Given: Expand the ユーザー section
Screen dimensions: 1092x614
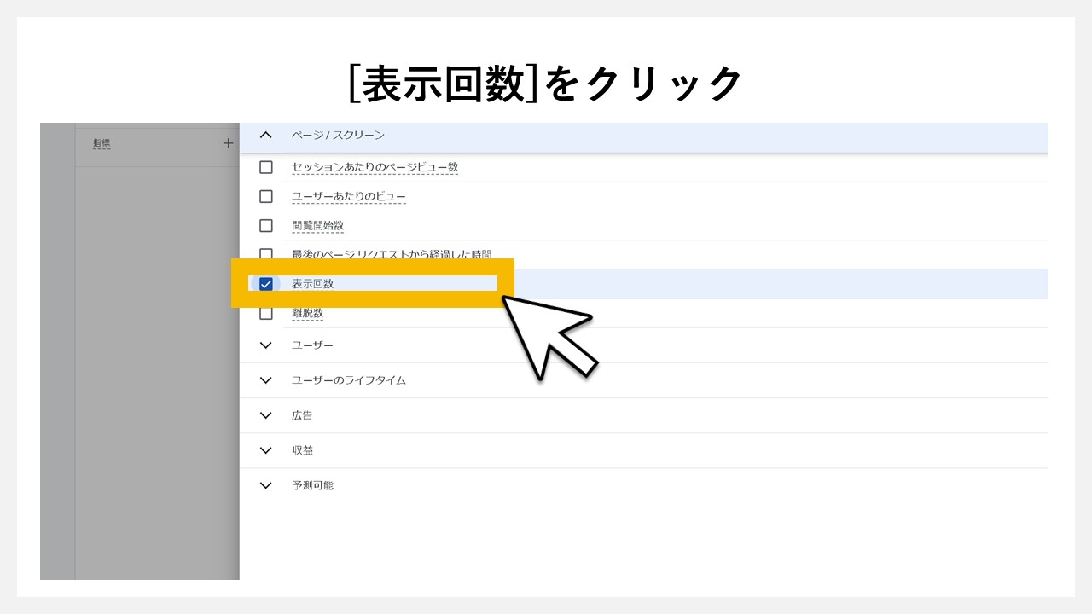Looking at the screenshot, I should coord(265,345).
